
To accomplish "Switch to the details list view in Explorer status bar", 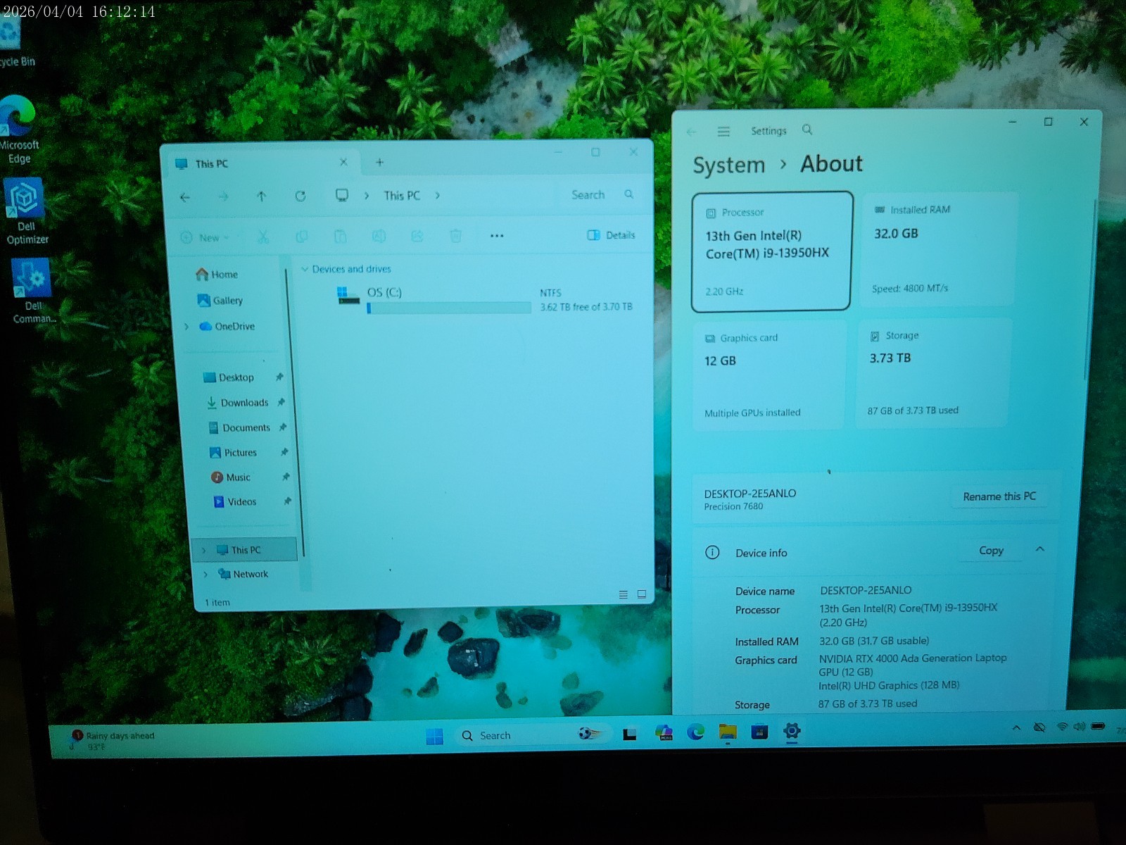I will (623, 594).
